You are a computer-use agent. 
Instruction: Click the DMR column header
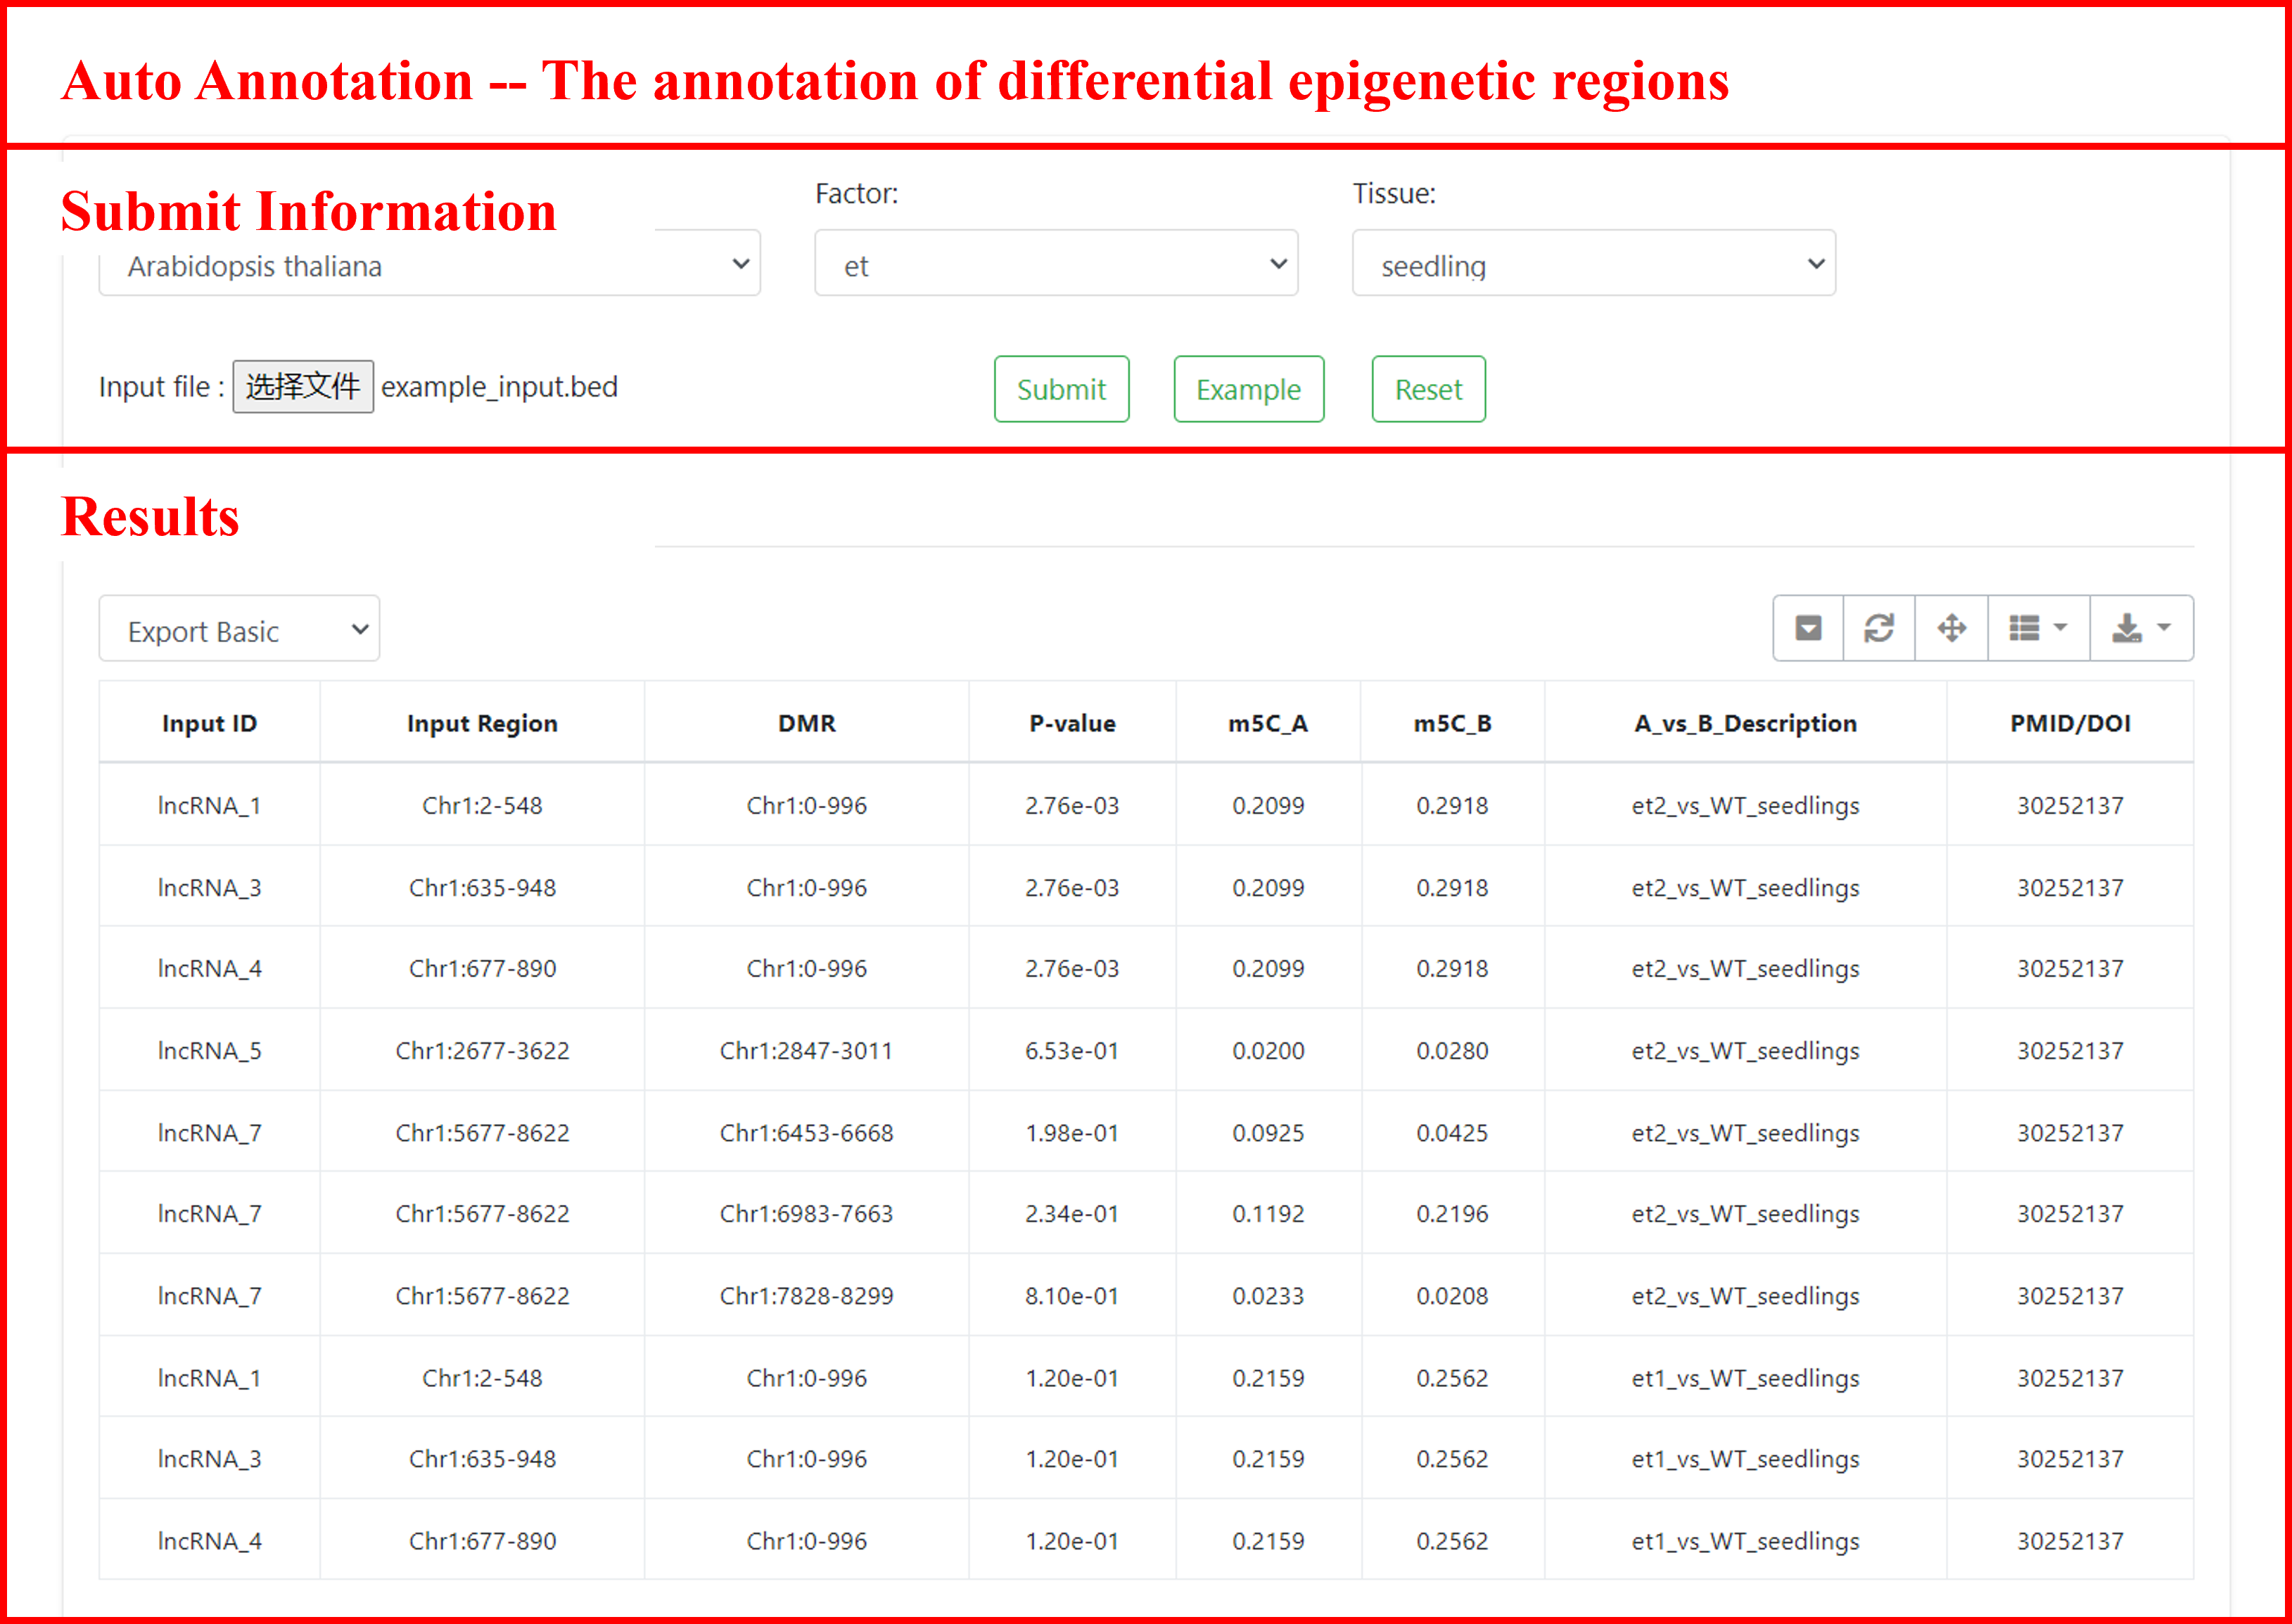tap(806, 723)
